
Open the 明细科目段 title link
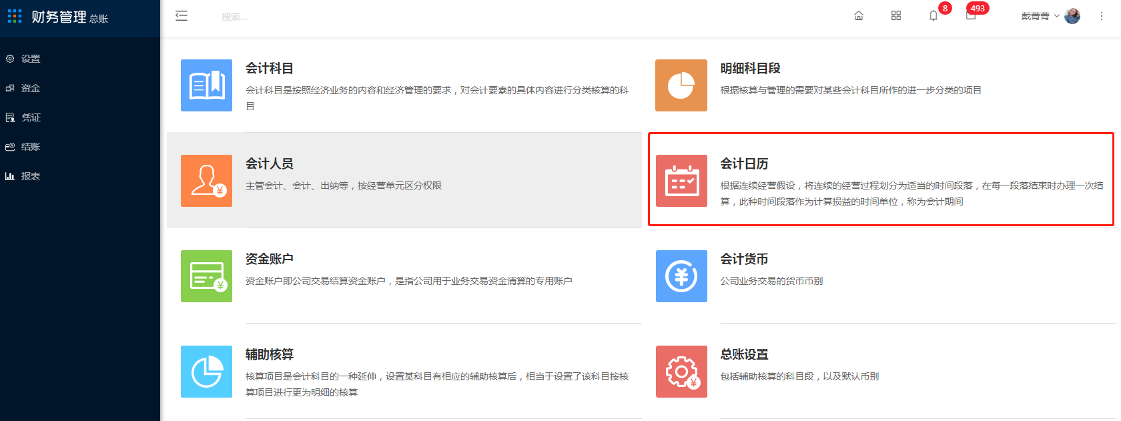click(750, 68)
